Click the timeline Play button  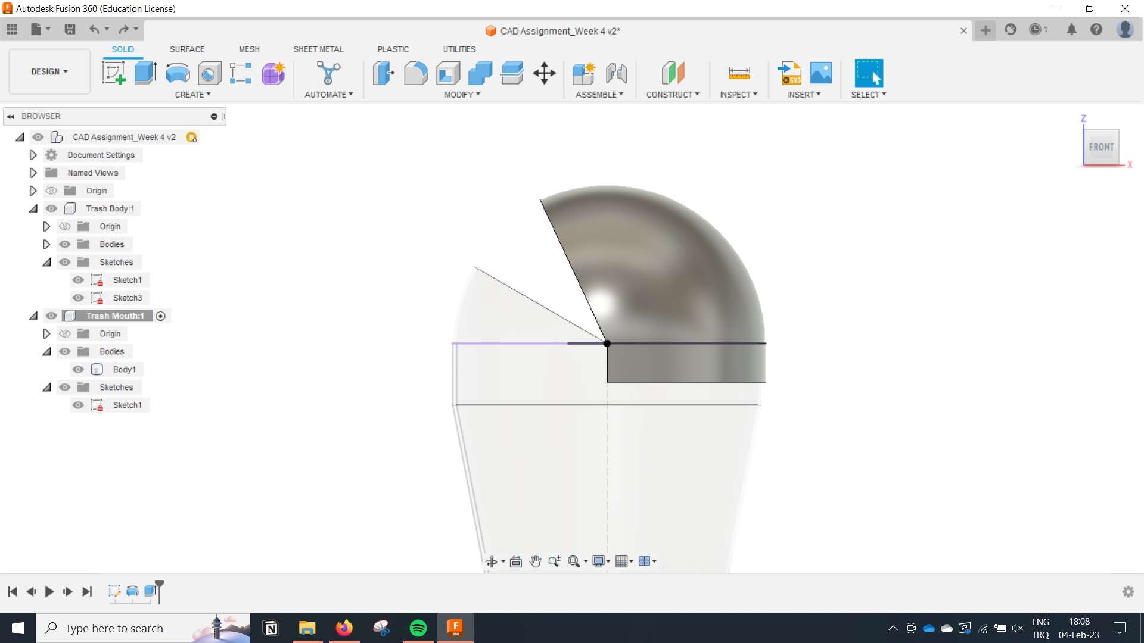point(49,592)
